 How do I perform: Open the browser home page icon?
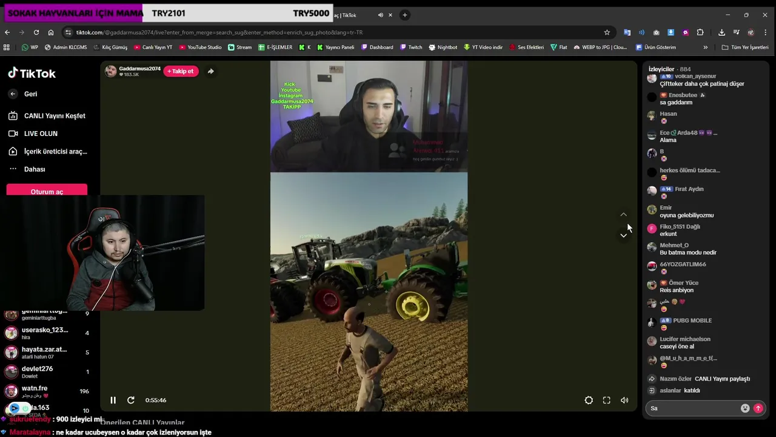pyautogui.click(x=51, y=32)
